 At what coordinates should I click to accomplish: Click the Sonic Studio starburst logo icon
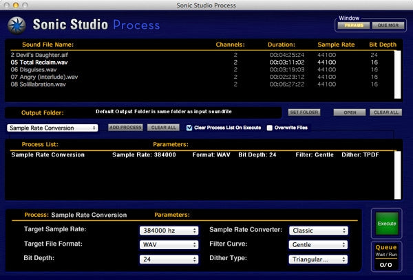point(17,25)
